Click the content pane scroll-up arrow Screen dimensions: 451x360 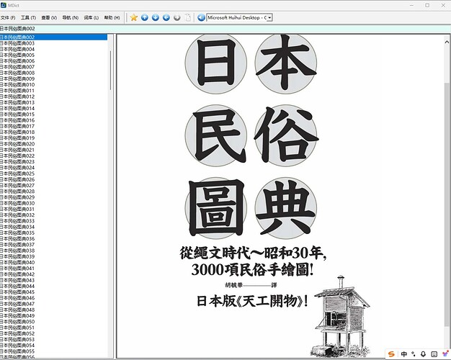(x=447, y=42)
